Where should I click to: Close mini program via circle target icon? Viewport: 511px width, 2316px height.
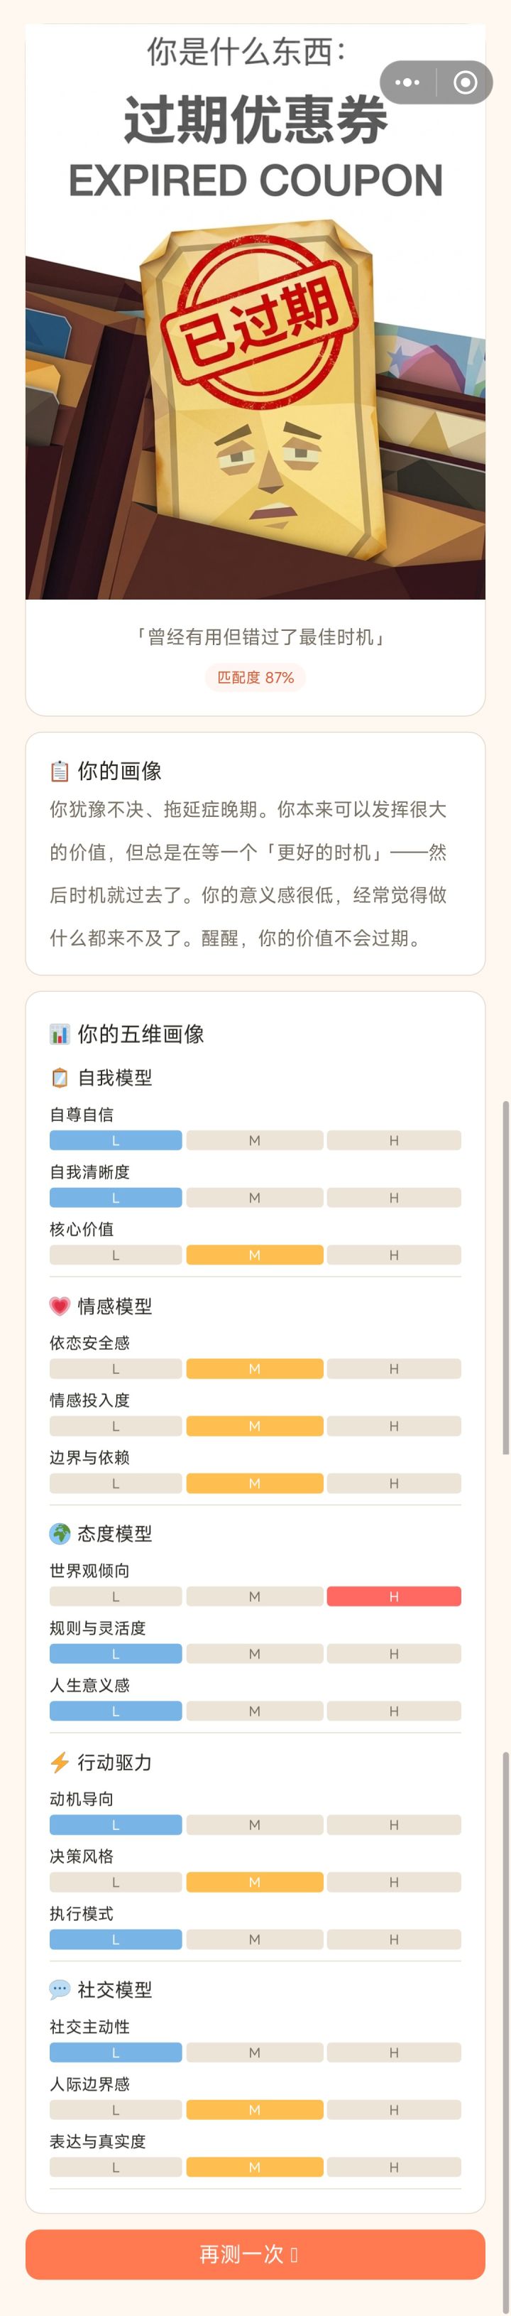pyautogui.click(x=465, y=82)
